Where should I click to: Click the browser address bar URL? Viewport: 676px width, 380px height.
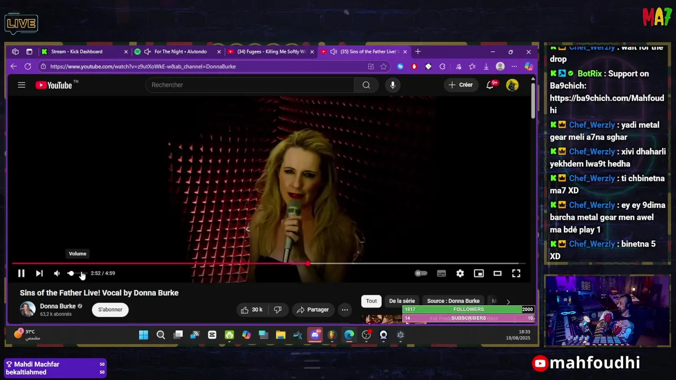(x=143, y=66)
